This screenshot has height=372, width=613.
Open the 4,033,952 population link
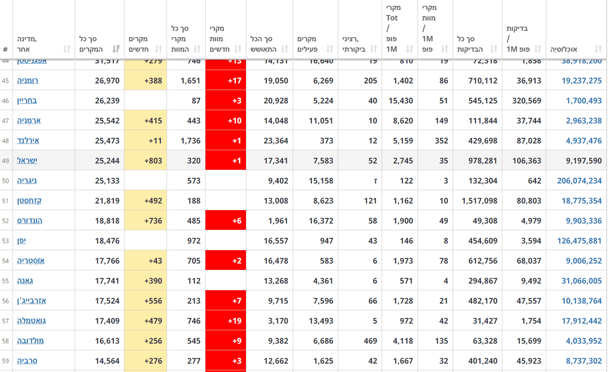tap(584, 341)
